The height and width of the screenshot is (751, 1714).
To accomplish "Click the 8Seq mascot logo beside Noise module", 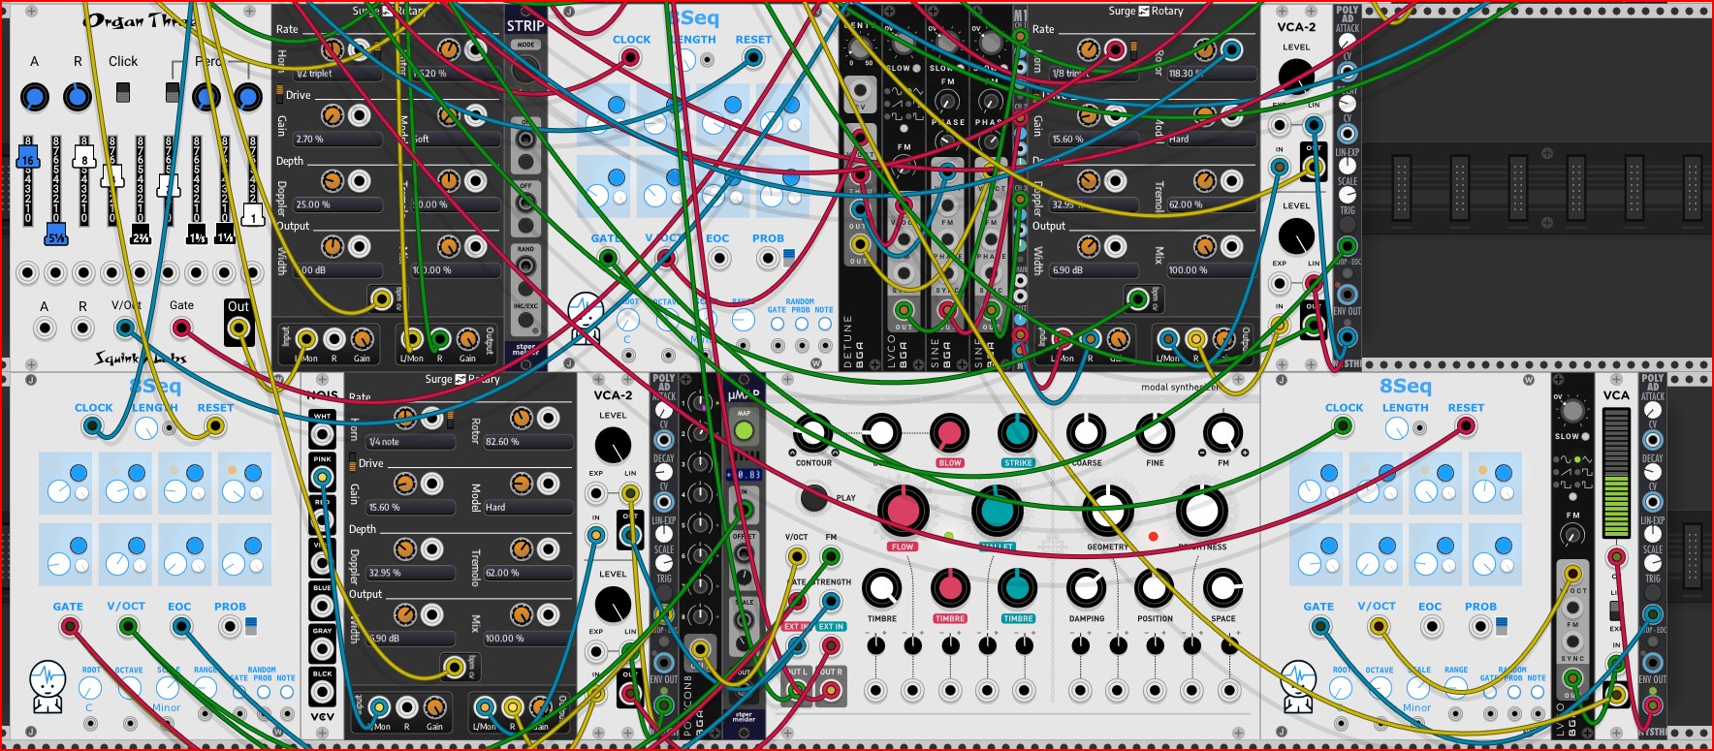I will [47, 686].
